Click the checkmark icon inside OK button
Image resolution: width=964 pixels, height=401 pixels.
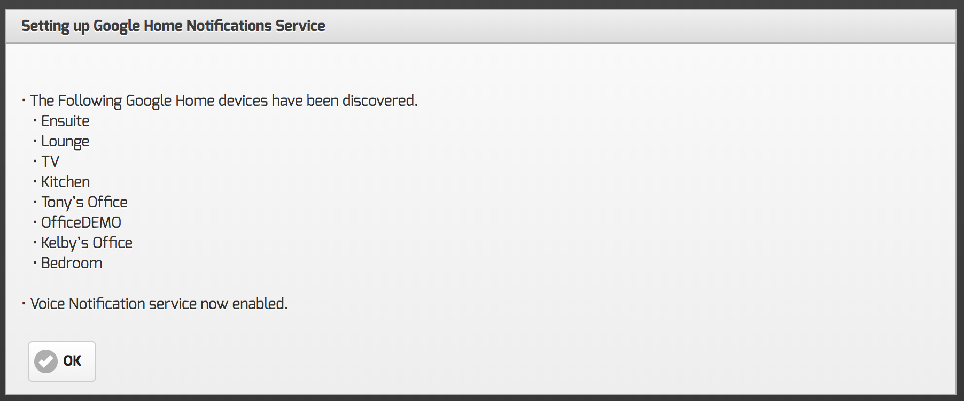click(x=46, y=361)
